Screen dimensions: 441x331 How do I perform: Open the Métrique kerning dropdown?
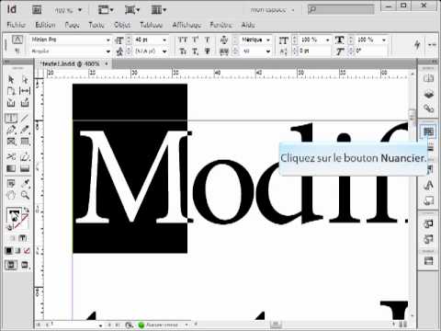point(268,40)
